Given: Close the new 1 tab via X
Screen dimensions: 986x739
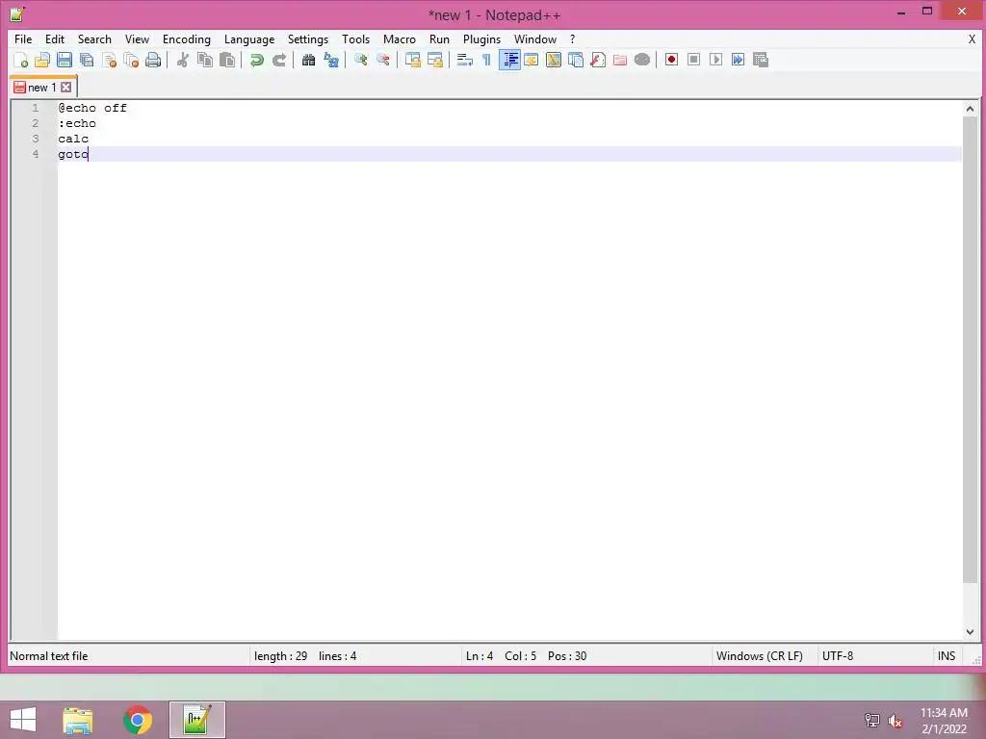Looking at the screenshot, I should click(66, 88).
